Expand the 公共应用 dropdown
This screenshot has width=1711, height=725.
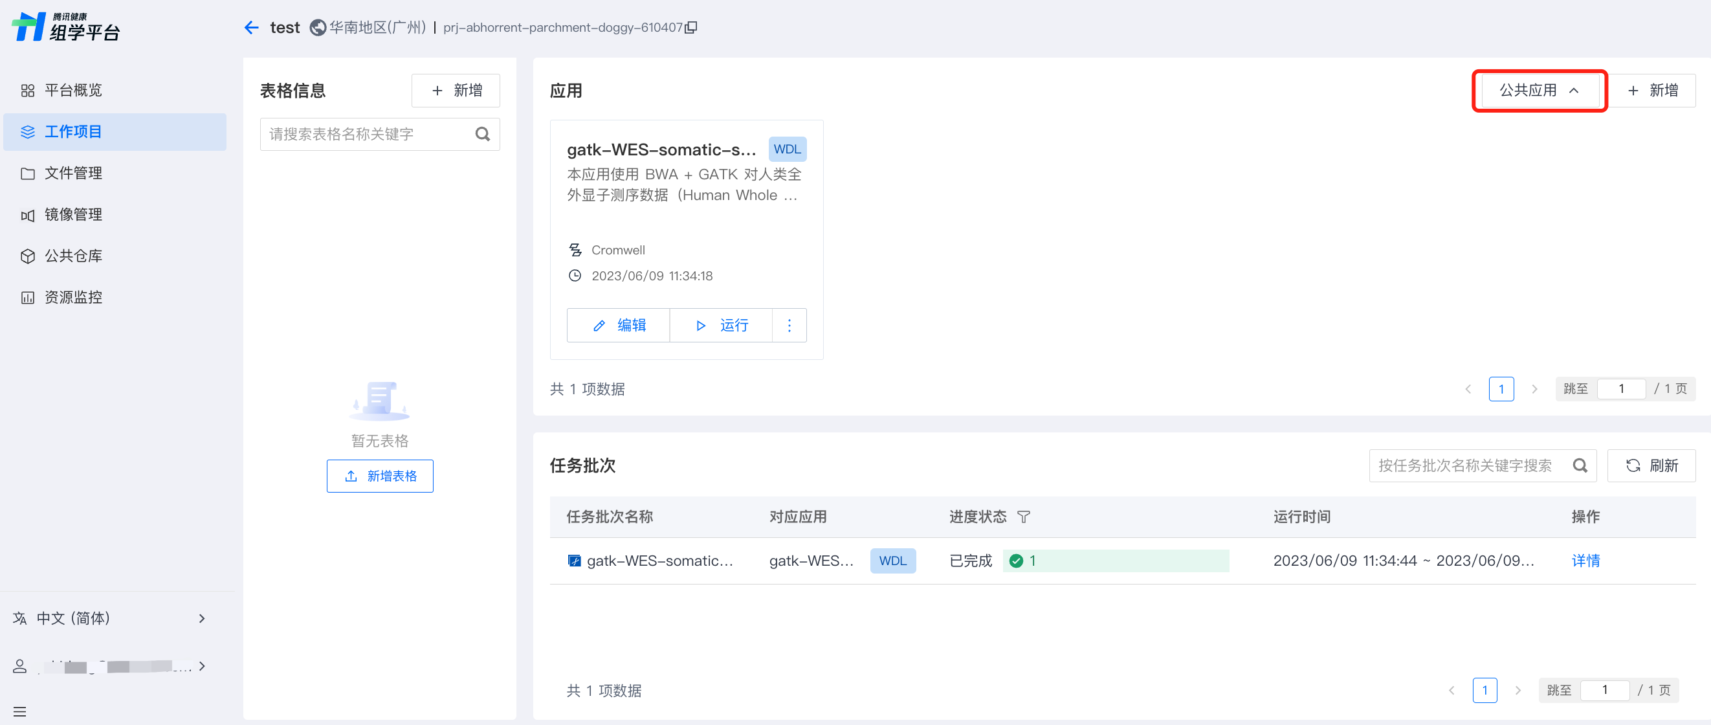1538,91
